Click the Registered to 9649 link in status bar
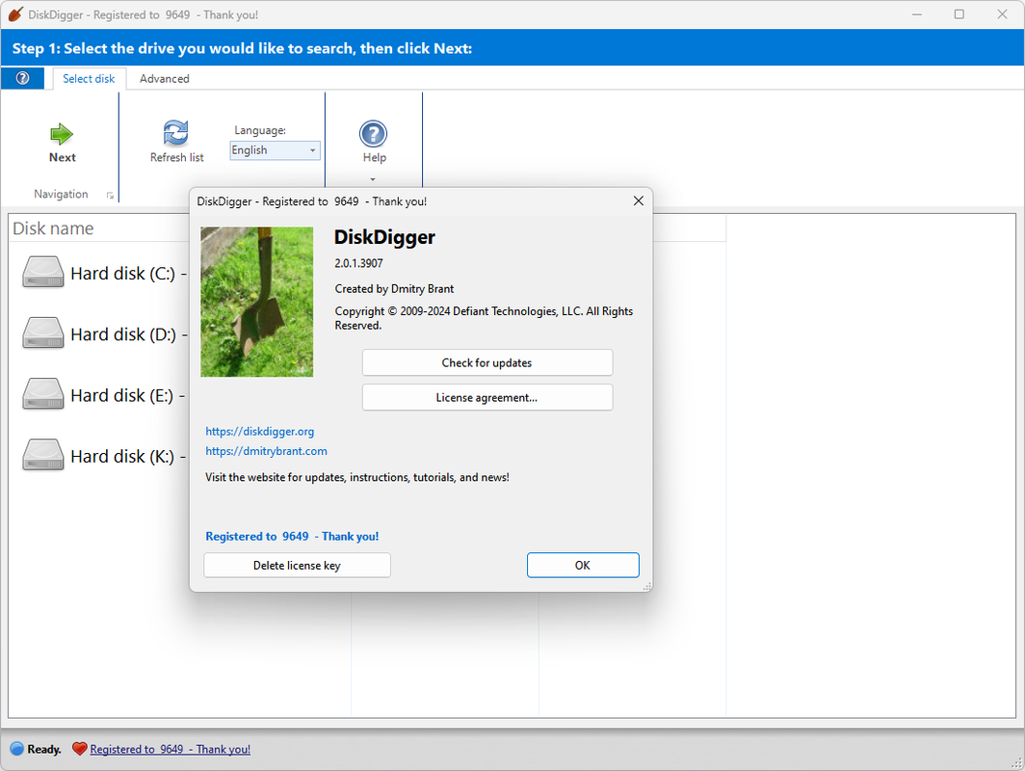Screen dimensions: 1025x771 click(x=170, y=750)
